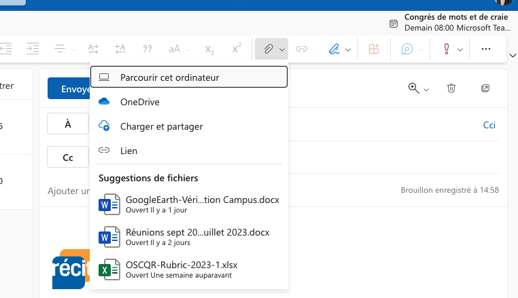Click the zoom magnifier icon
518x298 pixels.
coord(413,88)
